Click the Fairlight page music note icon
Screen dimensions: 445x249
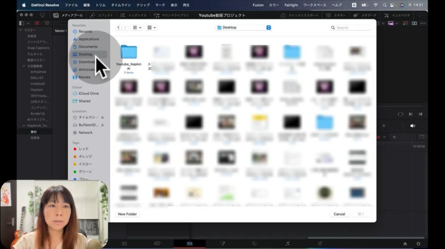coord(287,244)
